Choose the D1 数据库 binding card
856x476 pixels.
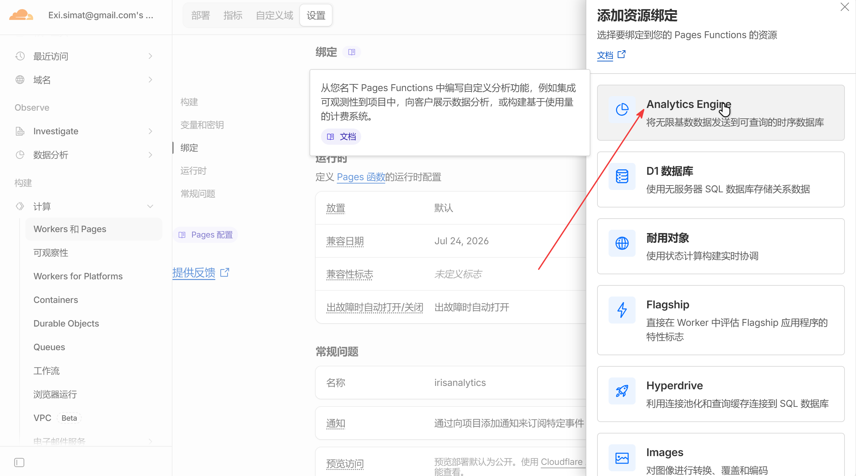[x=721, y=179]
